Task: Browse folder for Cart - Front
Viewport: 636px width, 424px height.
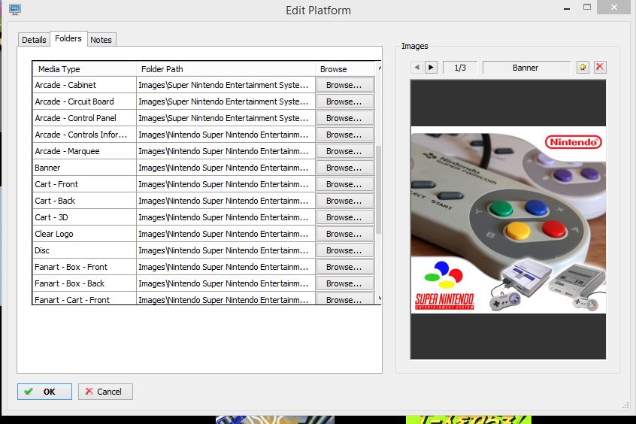Action: 344,184
